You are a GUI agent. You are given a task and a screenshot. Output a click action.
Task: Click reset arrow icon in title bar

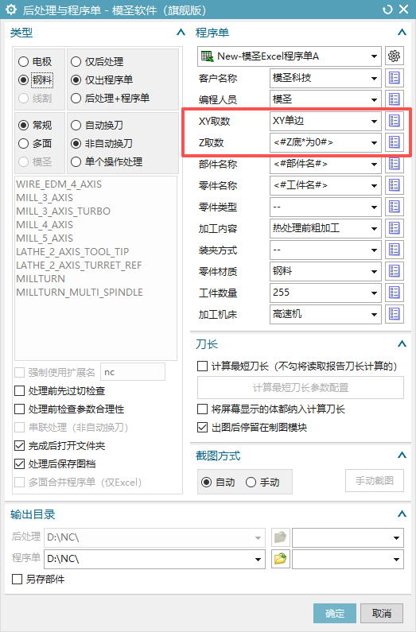[387, 10]
